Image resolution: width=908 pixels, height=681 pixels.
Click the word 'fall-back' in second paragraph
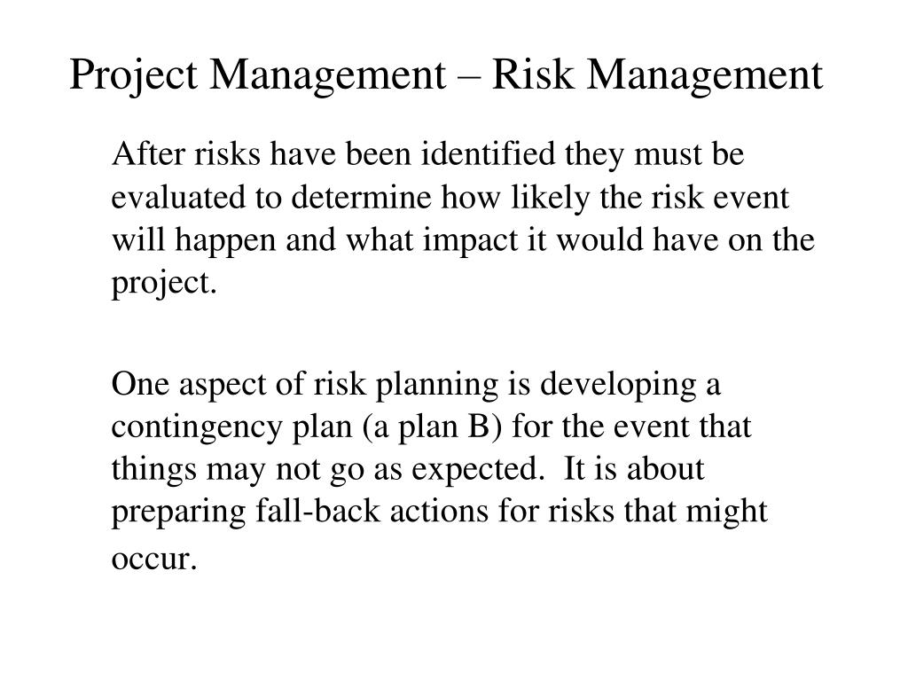(x=318, y=512)
